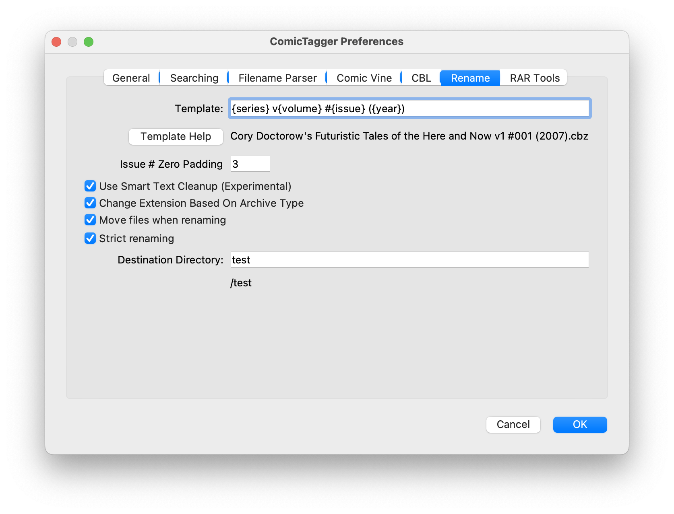
Task: Select the Rename tab
Action: coord(470,78)
